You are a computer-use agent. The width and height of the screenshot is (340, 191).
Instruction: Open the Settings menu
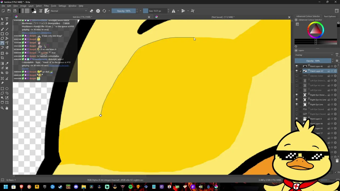[62, 6]
